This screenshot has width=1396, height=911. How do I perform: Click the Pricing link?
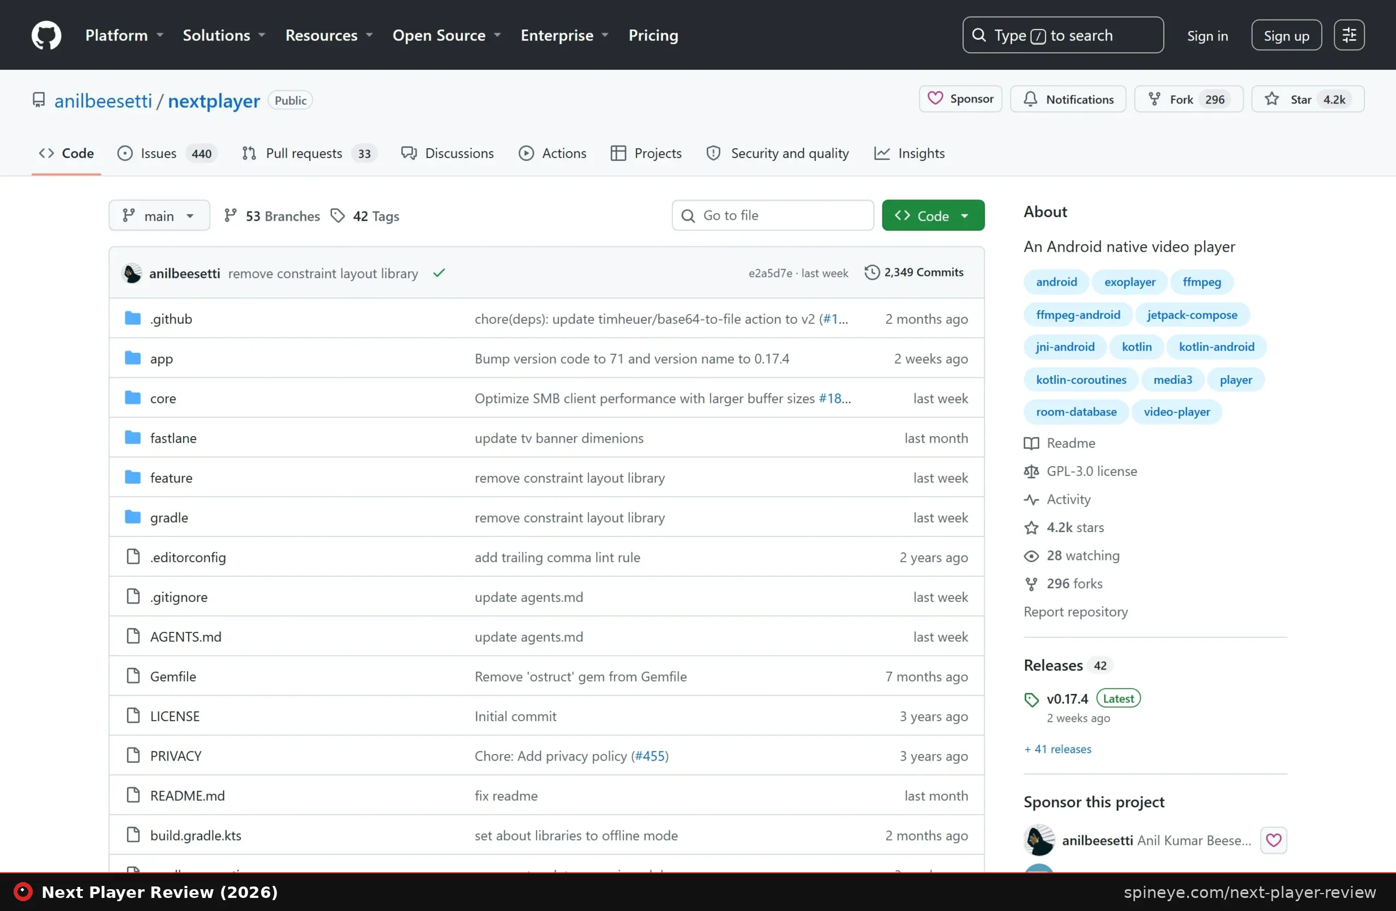653,35
